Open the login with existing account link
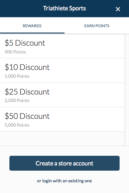 tap(64, 181)
